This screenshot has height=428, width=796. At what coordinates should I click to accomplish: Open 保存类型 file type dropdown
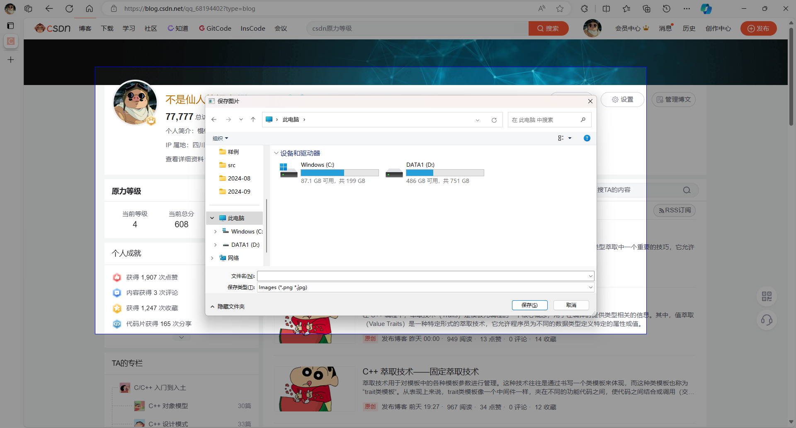(x=590, y=287)
